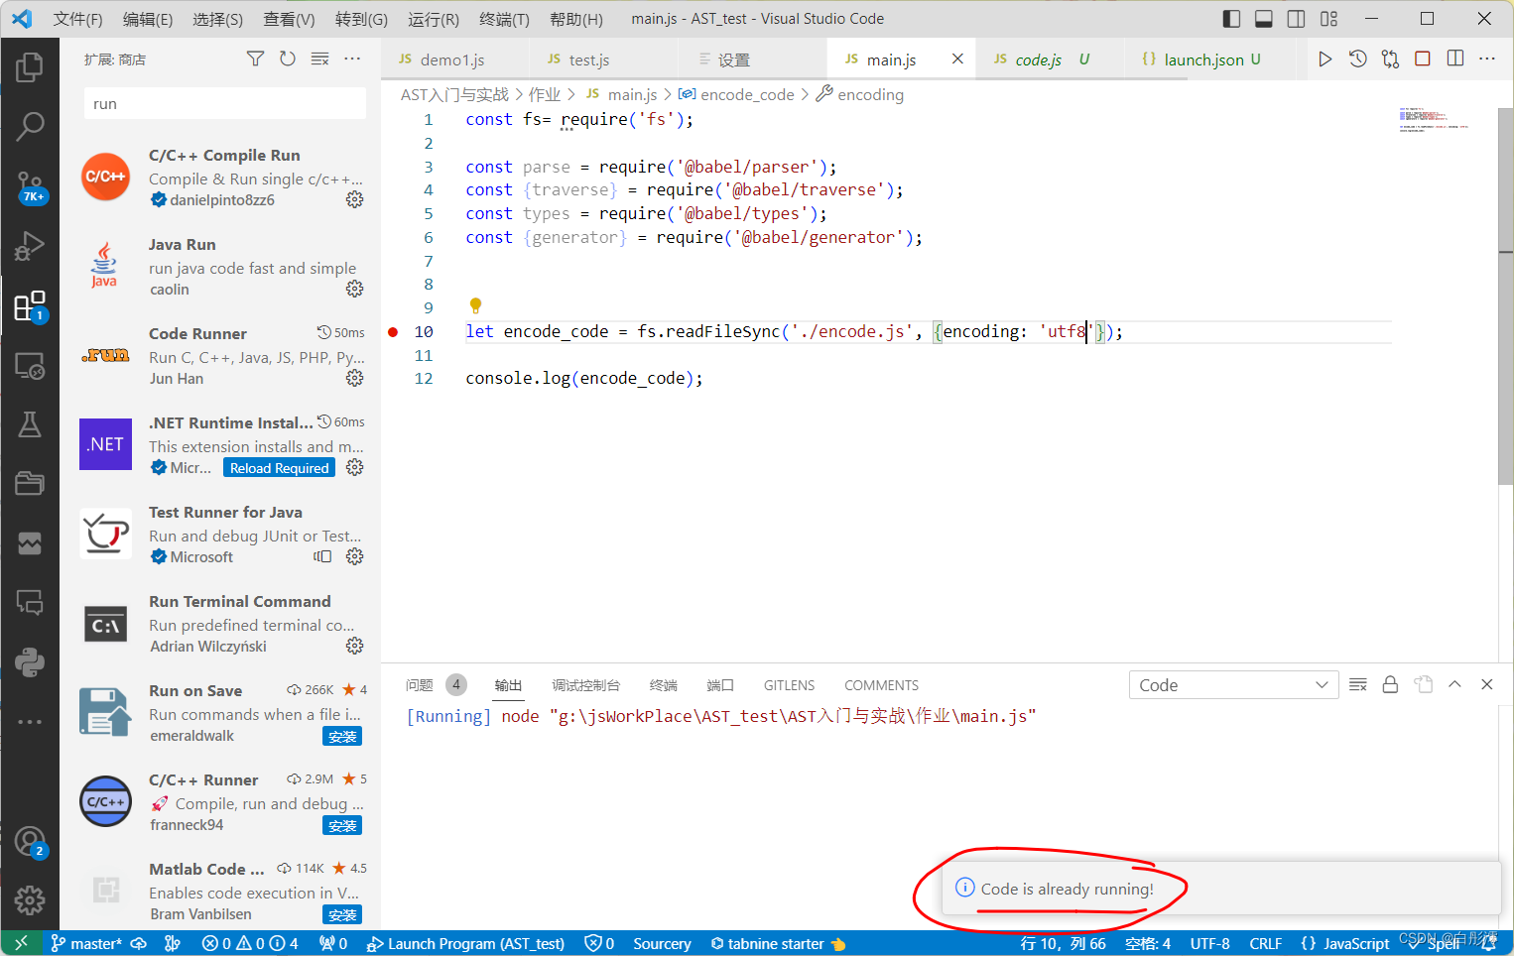Open the Python icon in activity bar
Image resolution: width=1514 pixels, height=956 pixels.
pyautogui.click(x=30, y=662)
